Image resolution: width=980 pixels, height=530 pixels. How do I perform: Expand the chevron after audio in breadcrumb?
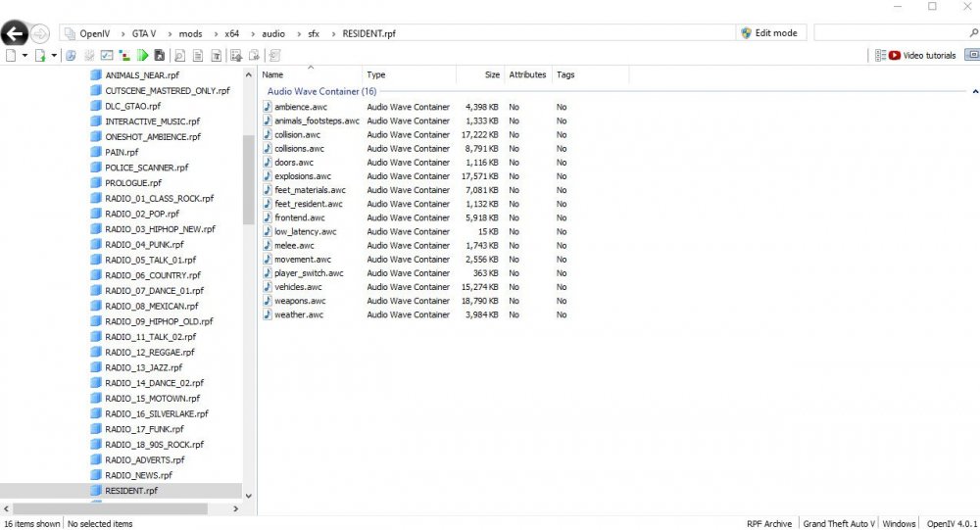[298, 33]
